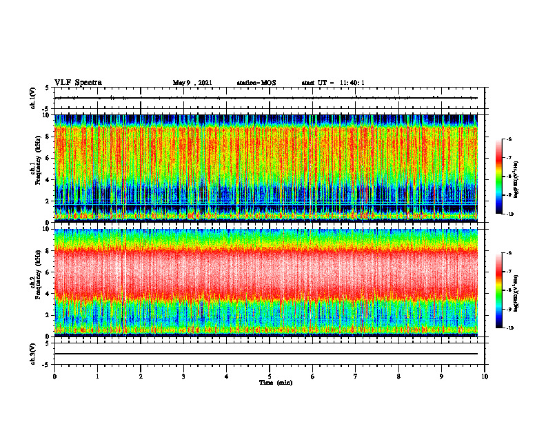Click the ch.1 PSD color bar
Screen dimensions: 546x422
tap(498, 177)
